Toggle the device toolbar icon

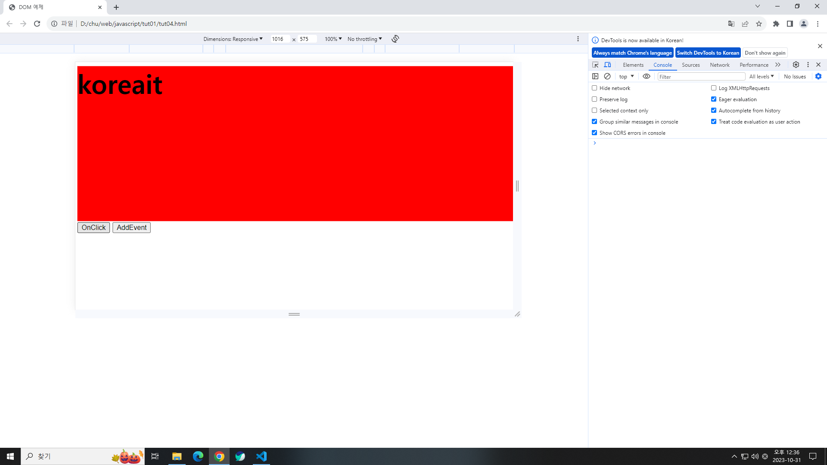(x=607, y=65)
